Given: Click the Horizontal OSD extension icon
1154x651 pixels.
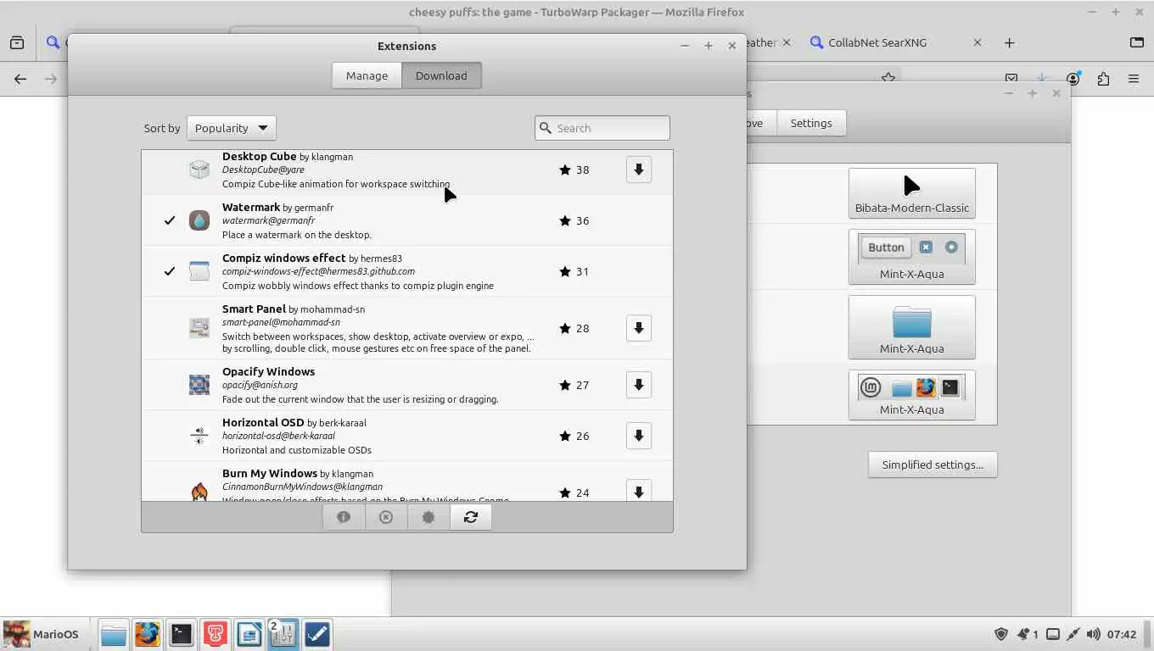Looking at the screenshot, I should pyautogui.click(x=199, y=436).
